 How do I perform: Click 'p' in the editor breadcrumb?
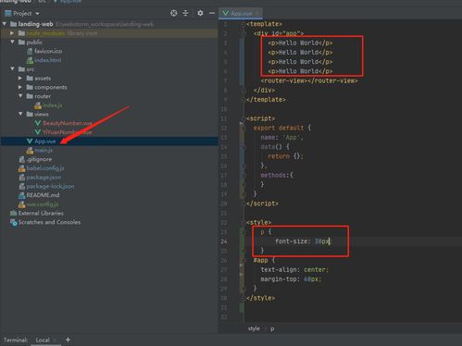click(272, 328)
